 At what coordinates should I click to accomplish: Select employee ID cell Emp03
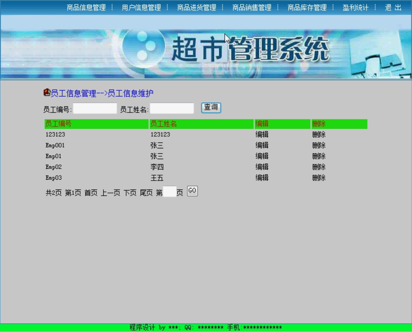coord(54,178)
